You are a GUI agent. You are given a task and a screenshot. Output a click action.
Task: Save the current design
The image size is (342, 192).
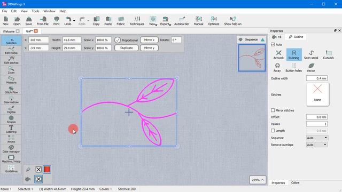tap(28, 21)
